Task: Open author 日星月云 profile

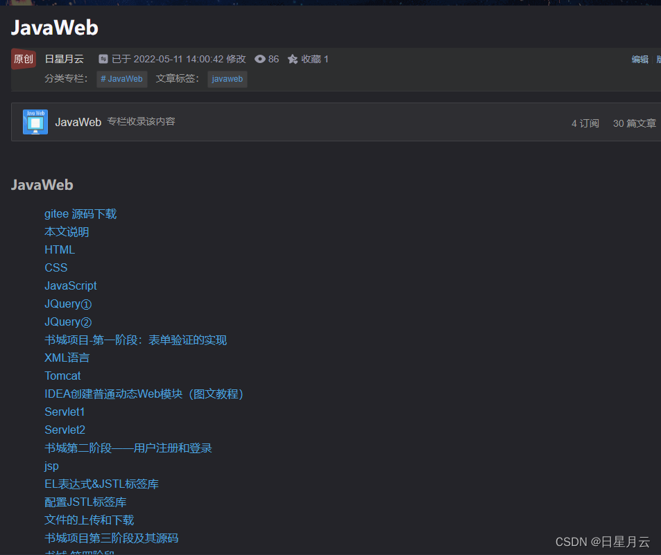Action: (64, 59)
